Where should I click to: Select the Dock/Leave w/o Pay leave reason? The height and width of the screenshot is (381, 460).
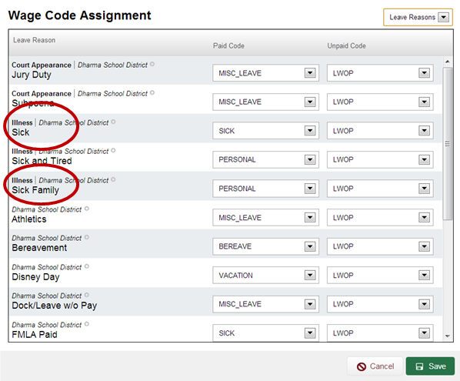point(55,306)
